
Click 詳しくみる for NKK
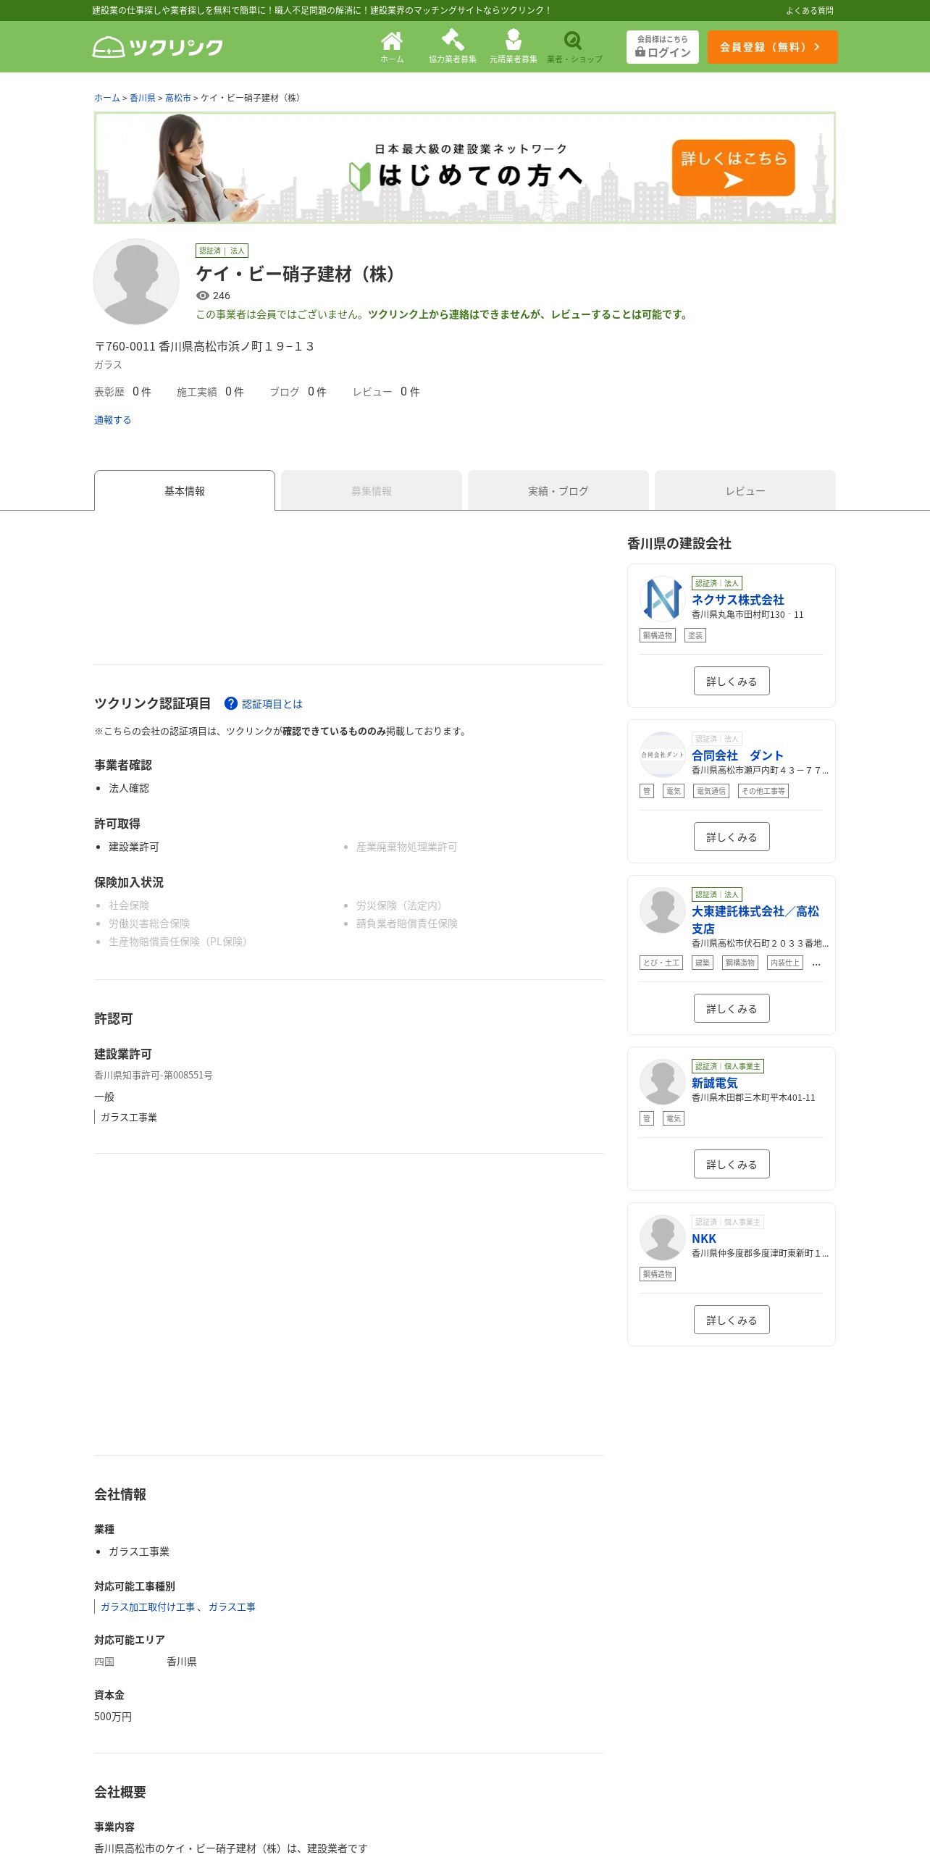click(x=732, y=1320)
